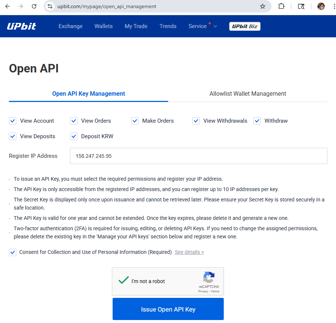Click the Issue Open API Key button
The height and width of the screenshot is (323, 336).
tap(168, 309)
